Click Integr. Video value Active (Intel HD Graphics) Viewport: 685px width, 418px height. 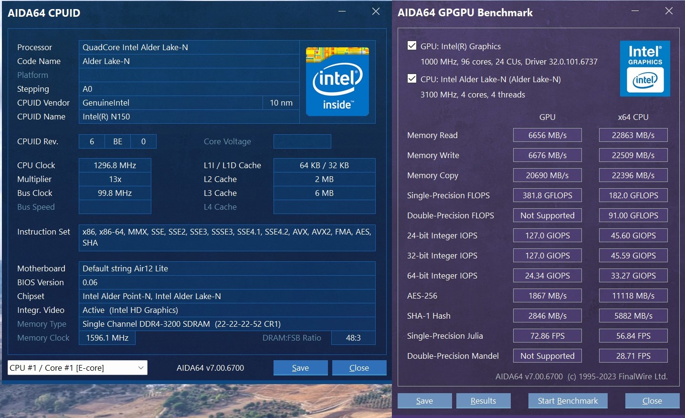[x=227, y=310]
